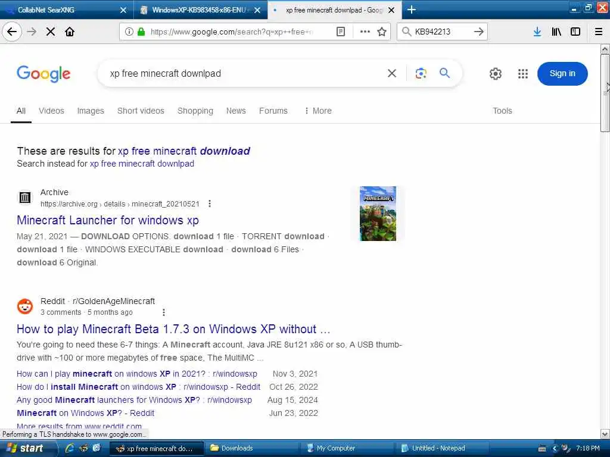Open 'Minecraft on Windows XP? - Reddit' link

(86, 413)
